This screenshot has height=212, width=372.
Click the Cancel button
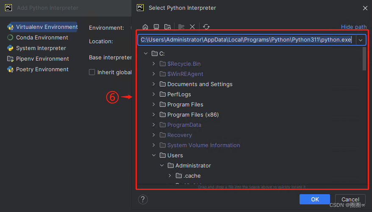[x=350, y=199]
